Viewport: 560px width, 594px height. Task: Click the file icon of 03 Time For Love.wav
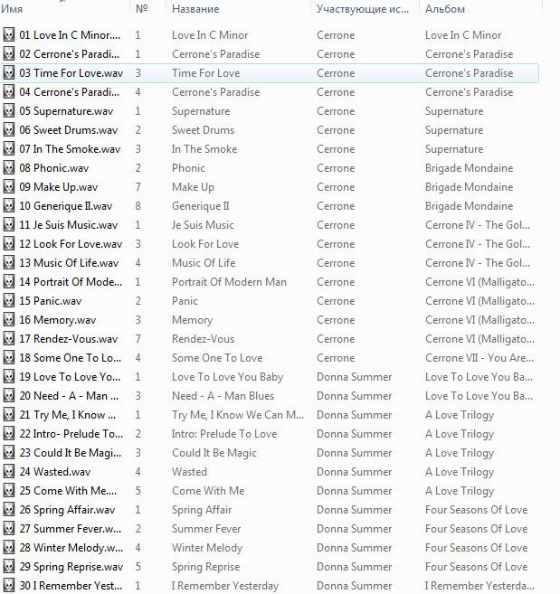tap(9, 72)
